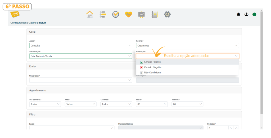Open the Minuto dropdown
The height and width of the screenshot is (138, 271).
(187, 104)
